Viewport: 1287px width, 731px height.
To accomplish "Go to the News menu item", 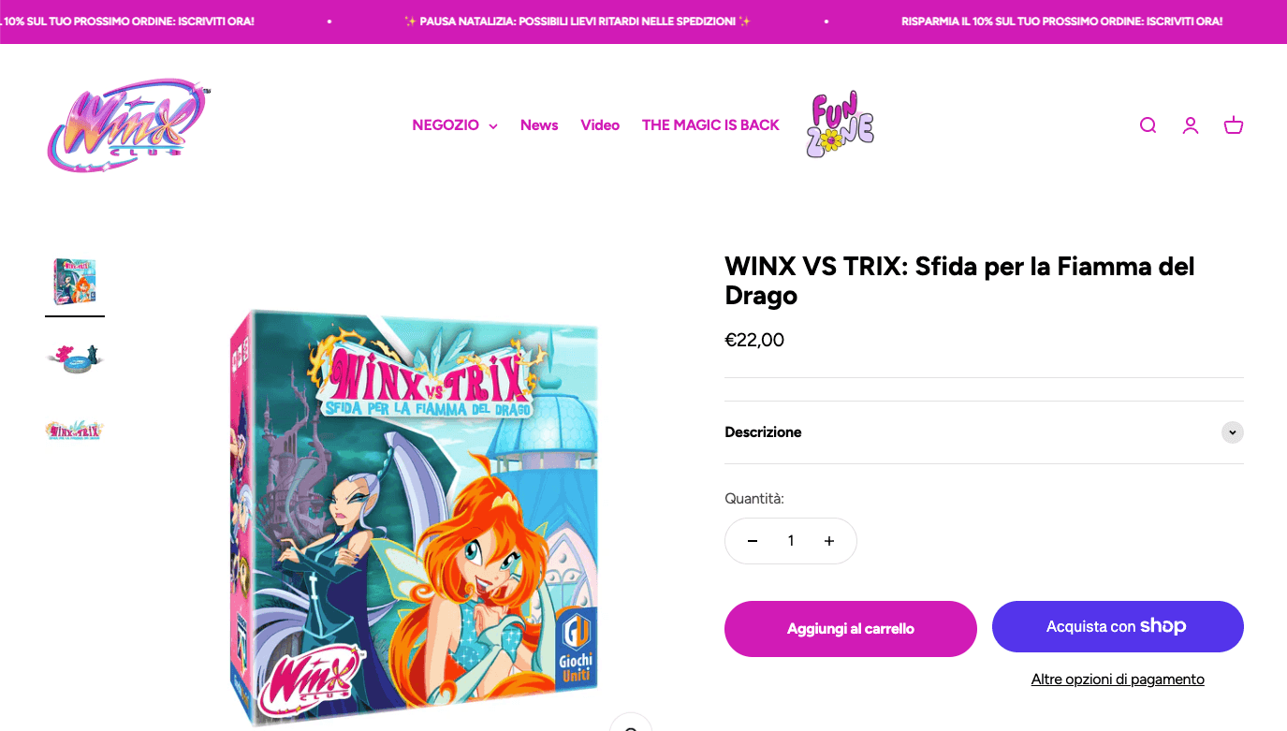I will pos(539,125).
